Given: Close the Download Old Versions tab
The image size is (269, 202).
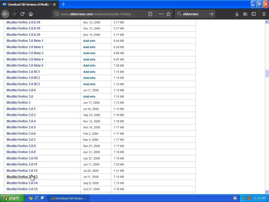Looking at the screenshot, I should tap(54, 4).
